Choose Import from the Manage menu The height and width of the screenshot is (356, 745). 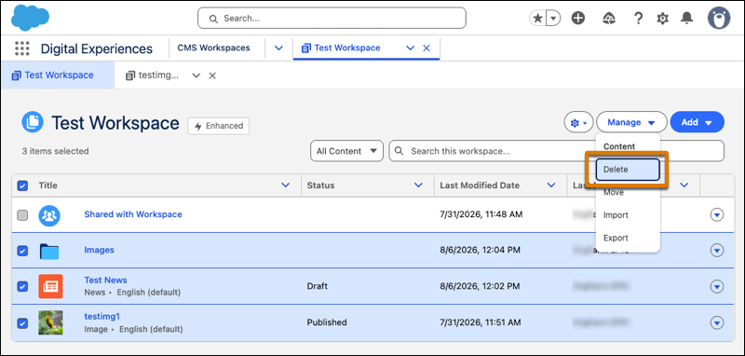point(627,215)
